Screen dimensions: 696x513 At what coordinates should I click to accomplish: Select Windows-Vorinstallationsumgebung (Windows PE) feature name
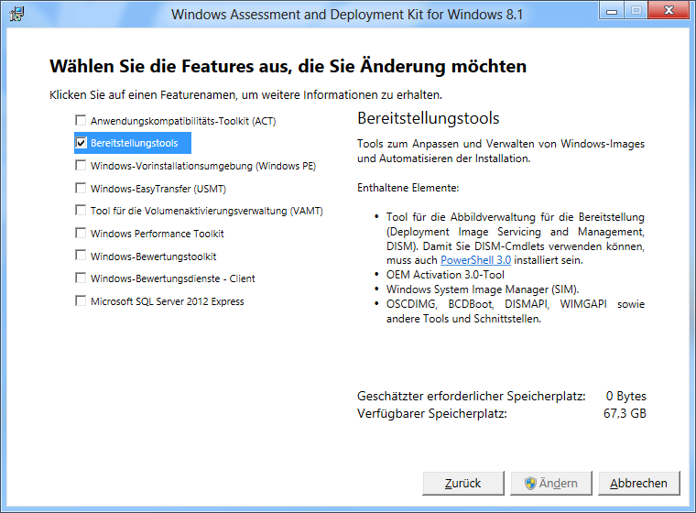point(203,166)
